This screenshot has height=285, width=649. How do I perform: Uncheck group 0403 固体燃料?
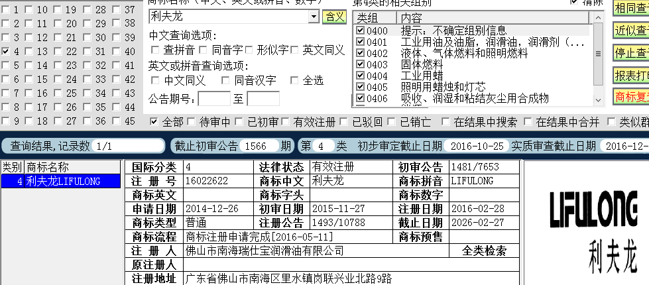tap(360, 64)
